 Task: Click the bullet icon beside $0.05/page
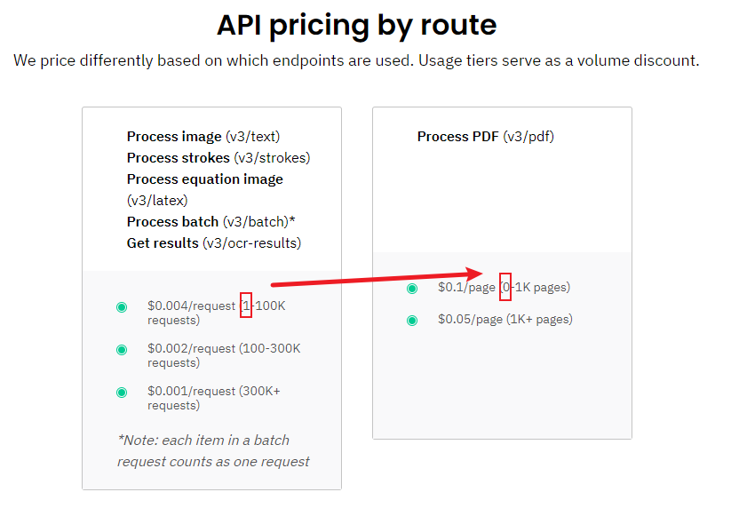(412, 320)
